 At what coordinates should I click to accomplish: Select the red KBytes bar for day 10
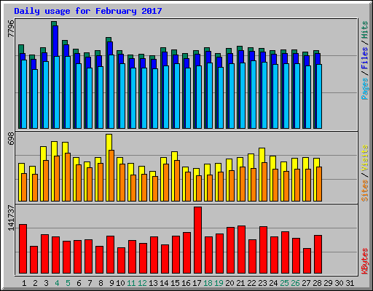point(121,260)
